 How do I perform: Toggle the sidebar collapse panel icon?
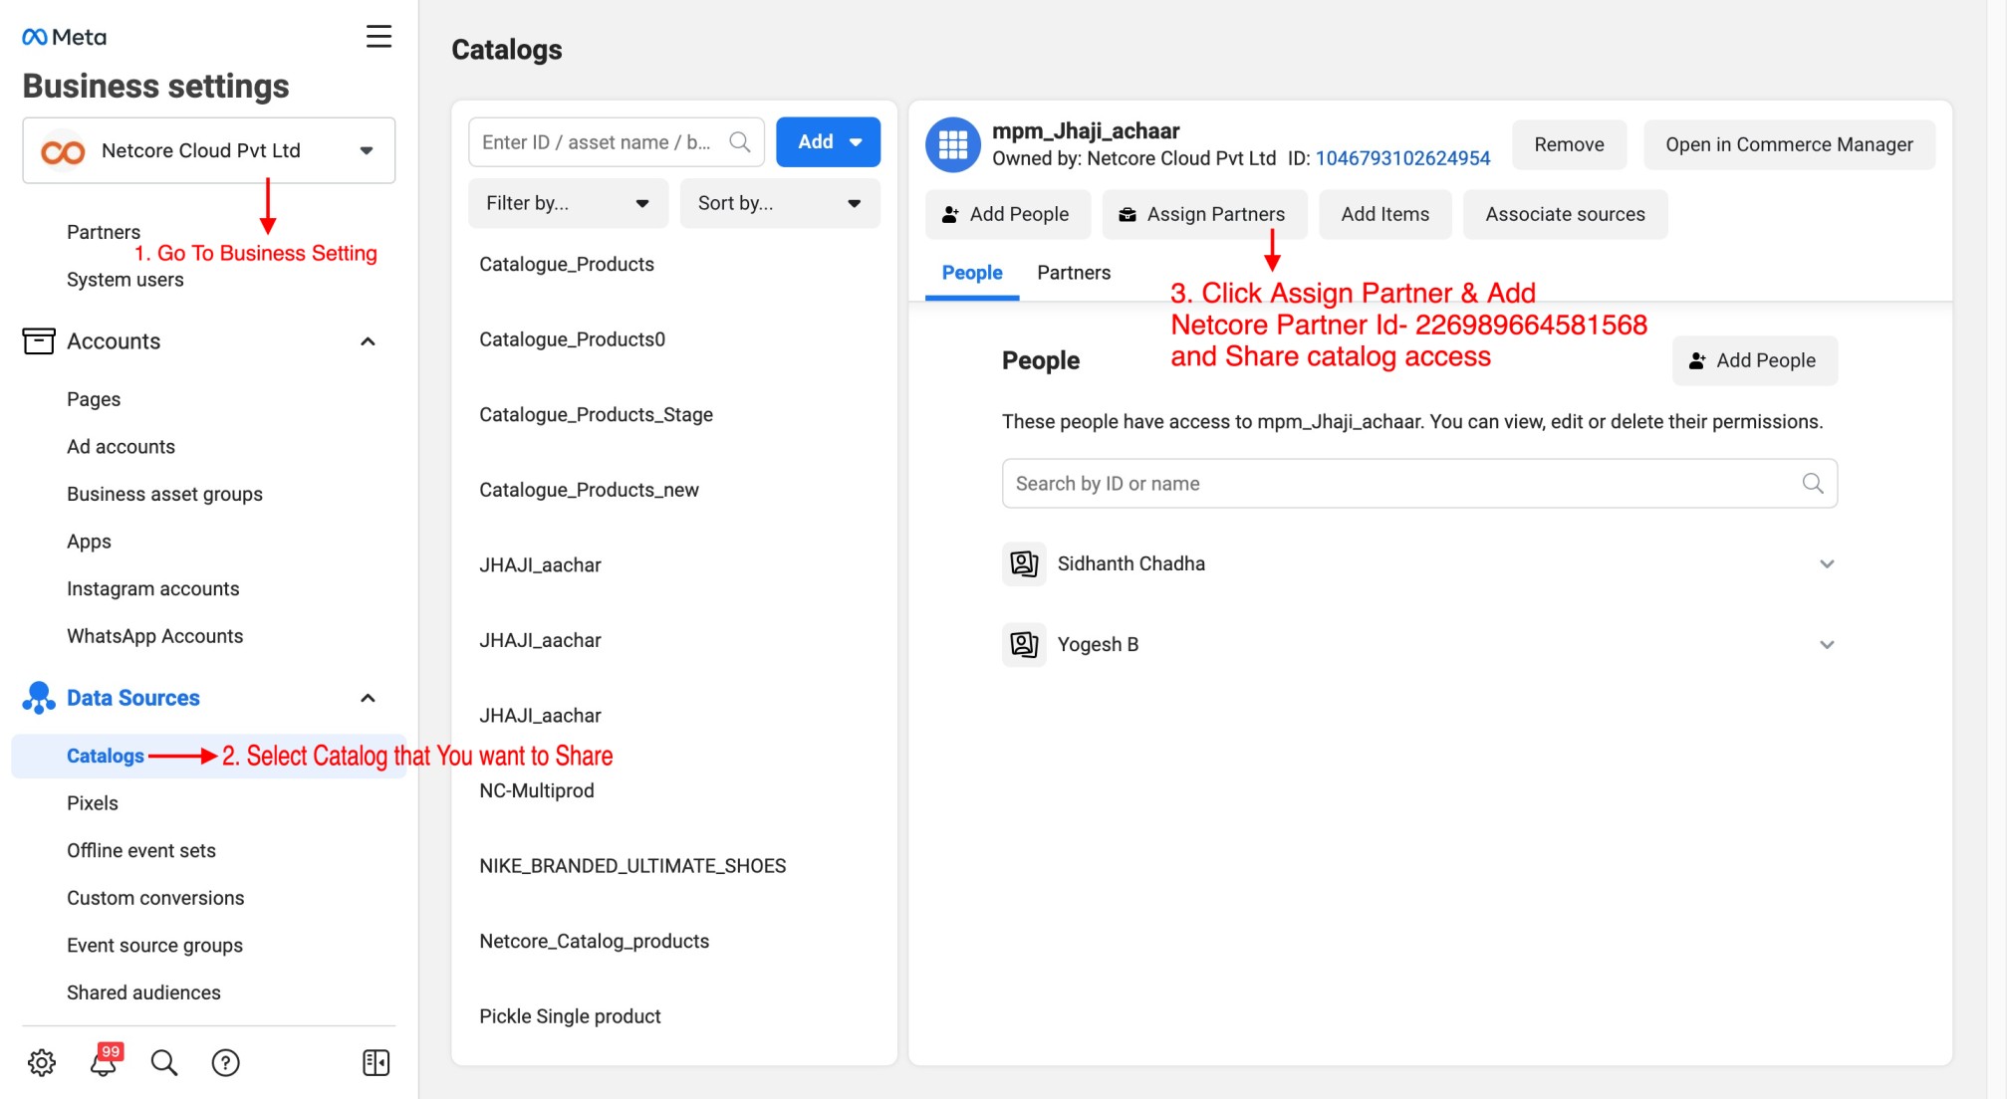click(376, 1062)
